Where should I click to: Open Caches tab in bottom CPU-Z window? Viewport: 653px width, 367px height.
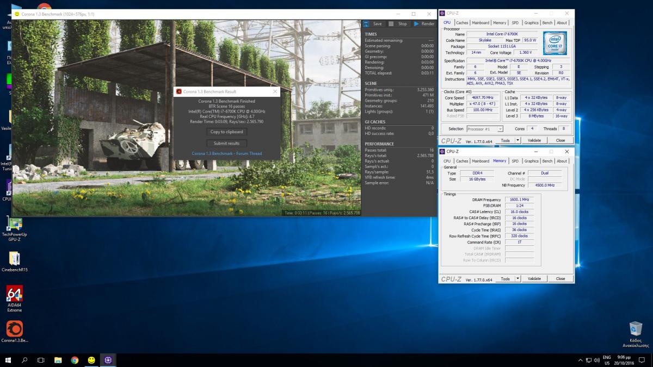[x=462, y=161]
